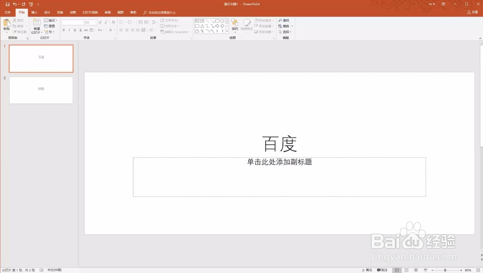The height and width of the screenshot is (273, 483).
Task: Toggle Bold formatting
Action: [64, 30]
